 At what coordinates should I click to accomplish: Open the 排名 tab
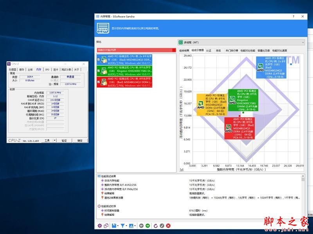pyautogui.click(x=218, y=50)
